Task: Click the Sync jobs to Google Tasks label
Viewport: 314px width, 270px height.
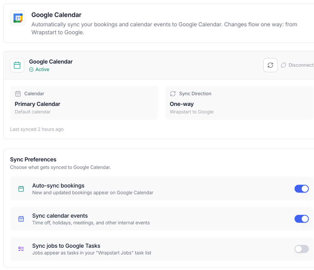Action: (x=66, y=246)
